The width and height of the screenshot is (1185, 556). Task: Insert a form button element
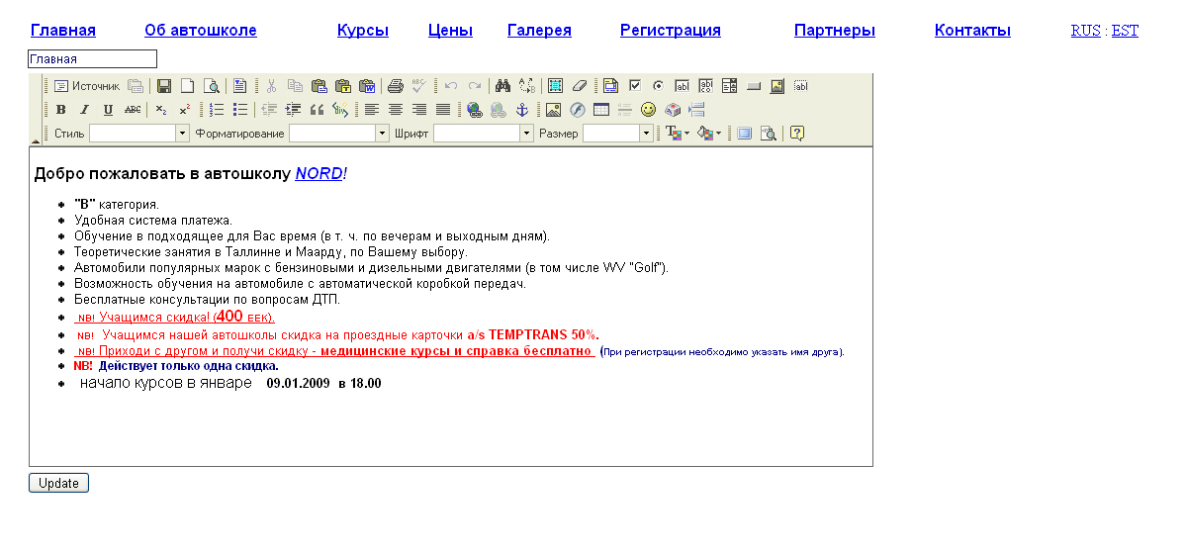click(754, 86)
